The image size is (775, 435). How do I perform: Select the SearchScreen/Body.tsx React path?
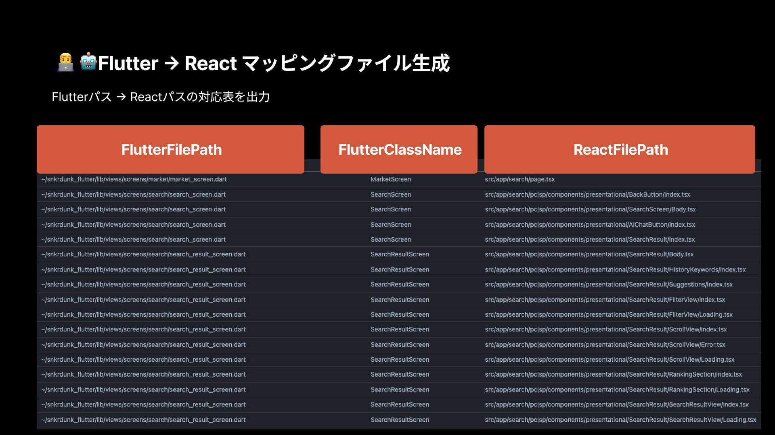(x=591, y=209)
